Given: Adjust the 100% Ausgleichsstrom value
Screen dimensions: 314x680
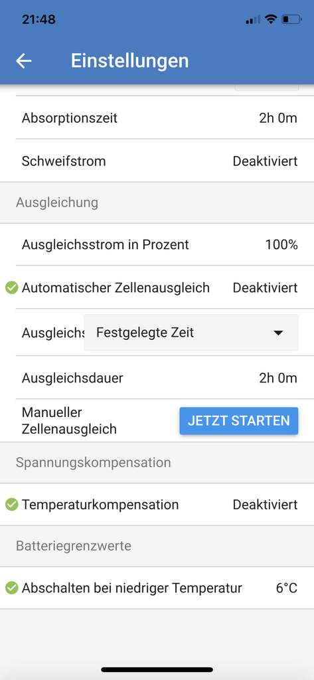Looking at the screenshot, I should (281, 245).
